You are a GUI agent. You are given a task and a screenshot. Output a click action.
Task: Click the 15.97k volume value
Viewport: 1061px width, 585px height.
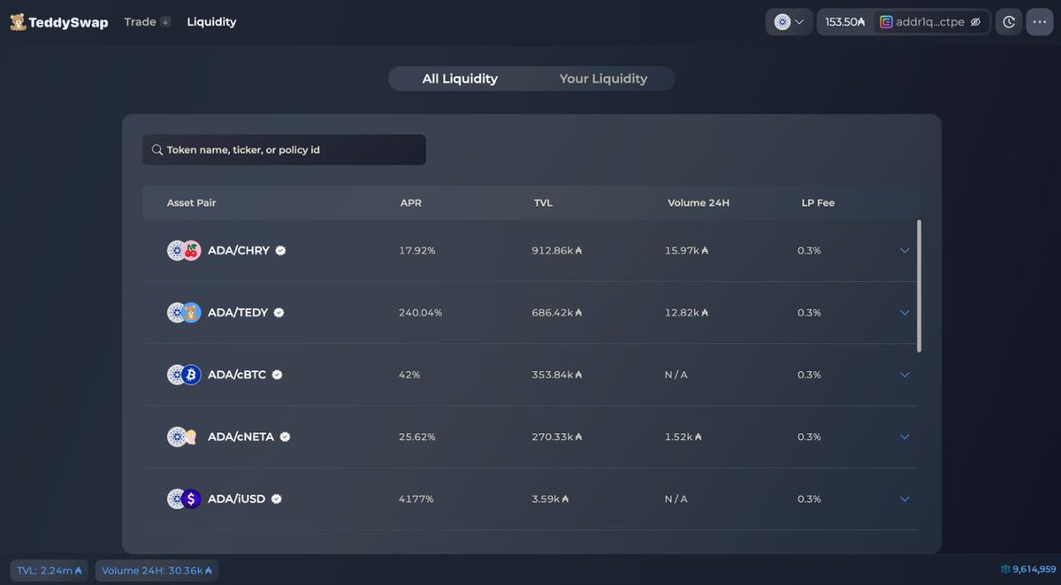click(x=687, y=251)
